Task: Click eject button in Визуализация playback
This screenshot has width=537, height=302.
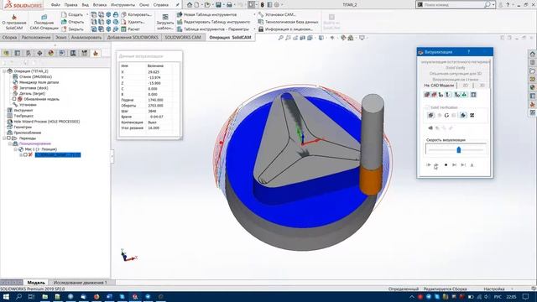Action: point(472,165)
